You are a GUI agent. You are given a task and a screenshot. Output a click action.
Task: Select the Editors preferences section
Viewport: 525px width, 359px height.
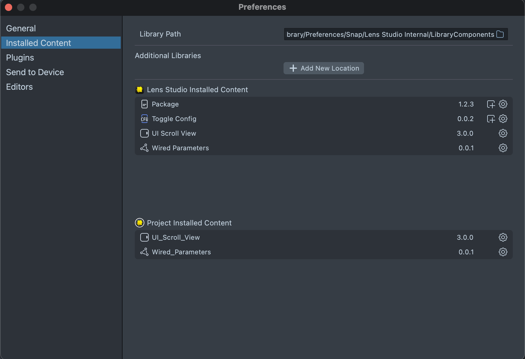[20, 87]
